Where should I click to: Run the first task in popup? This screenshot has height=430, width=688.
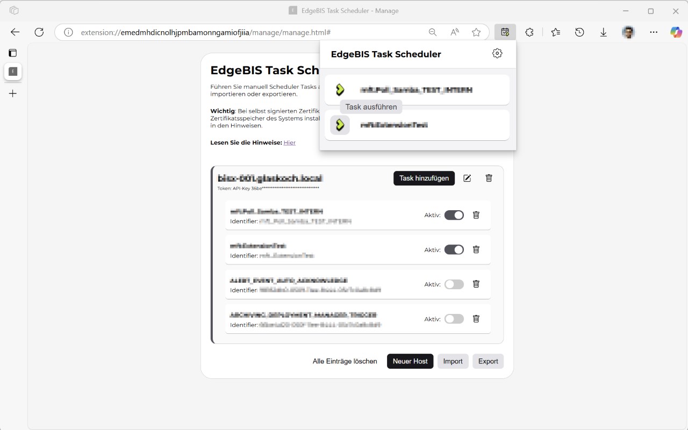click(x=340, y=90)
